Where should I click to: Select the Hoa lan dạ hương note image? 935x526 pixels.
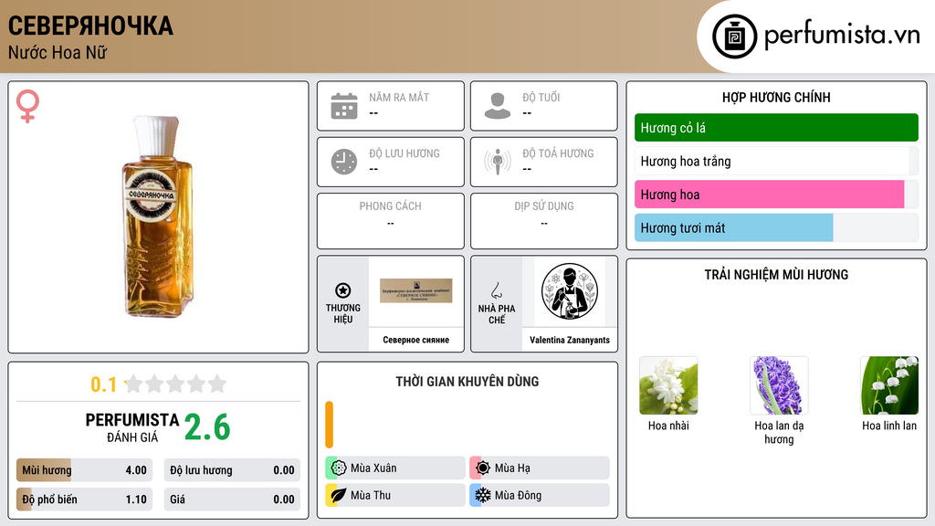click(x=779, y=385)
